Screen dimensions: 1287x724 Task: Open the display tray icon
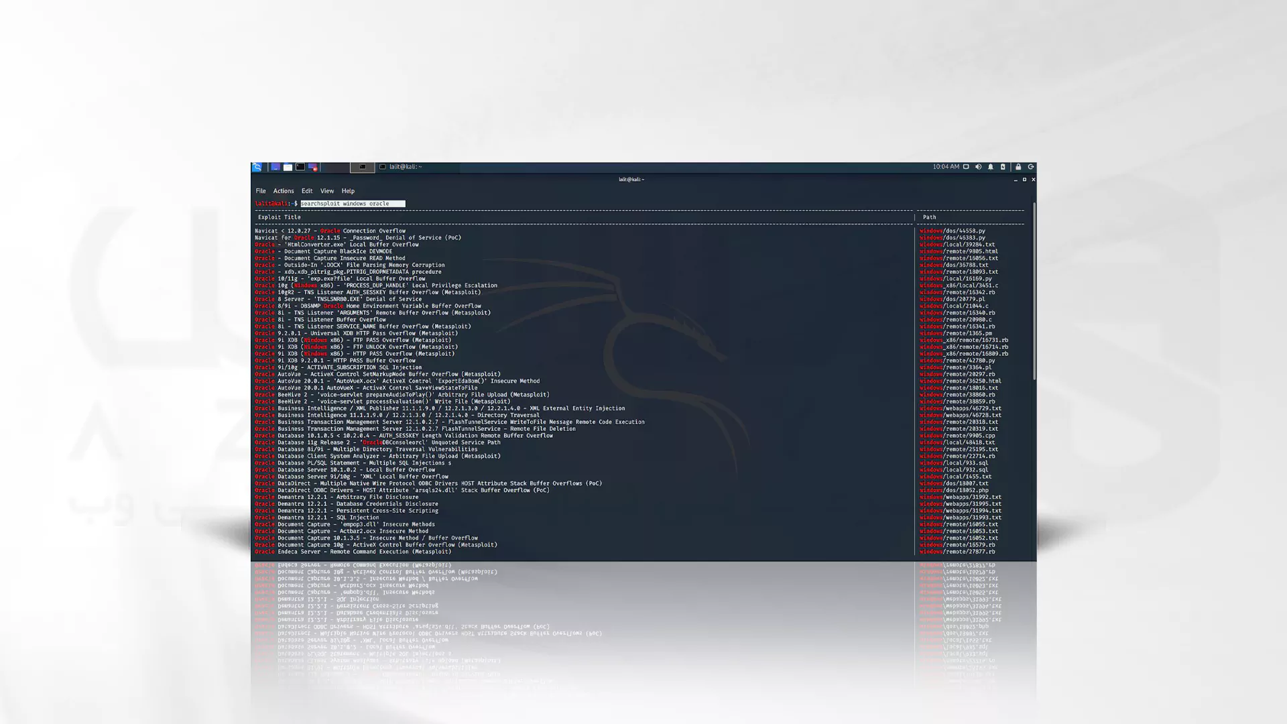point(966,167)
